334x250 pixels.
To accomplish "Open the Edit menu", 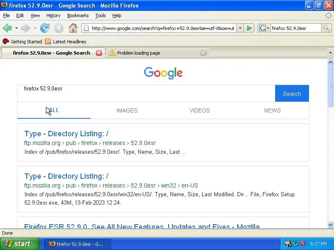I will point(20,15).
